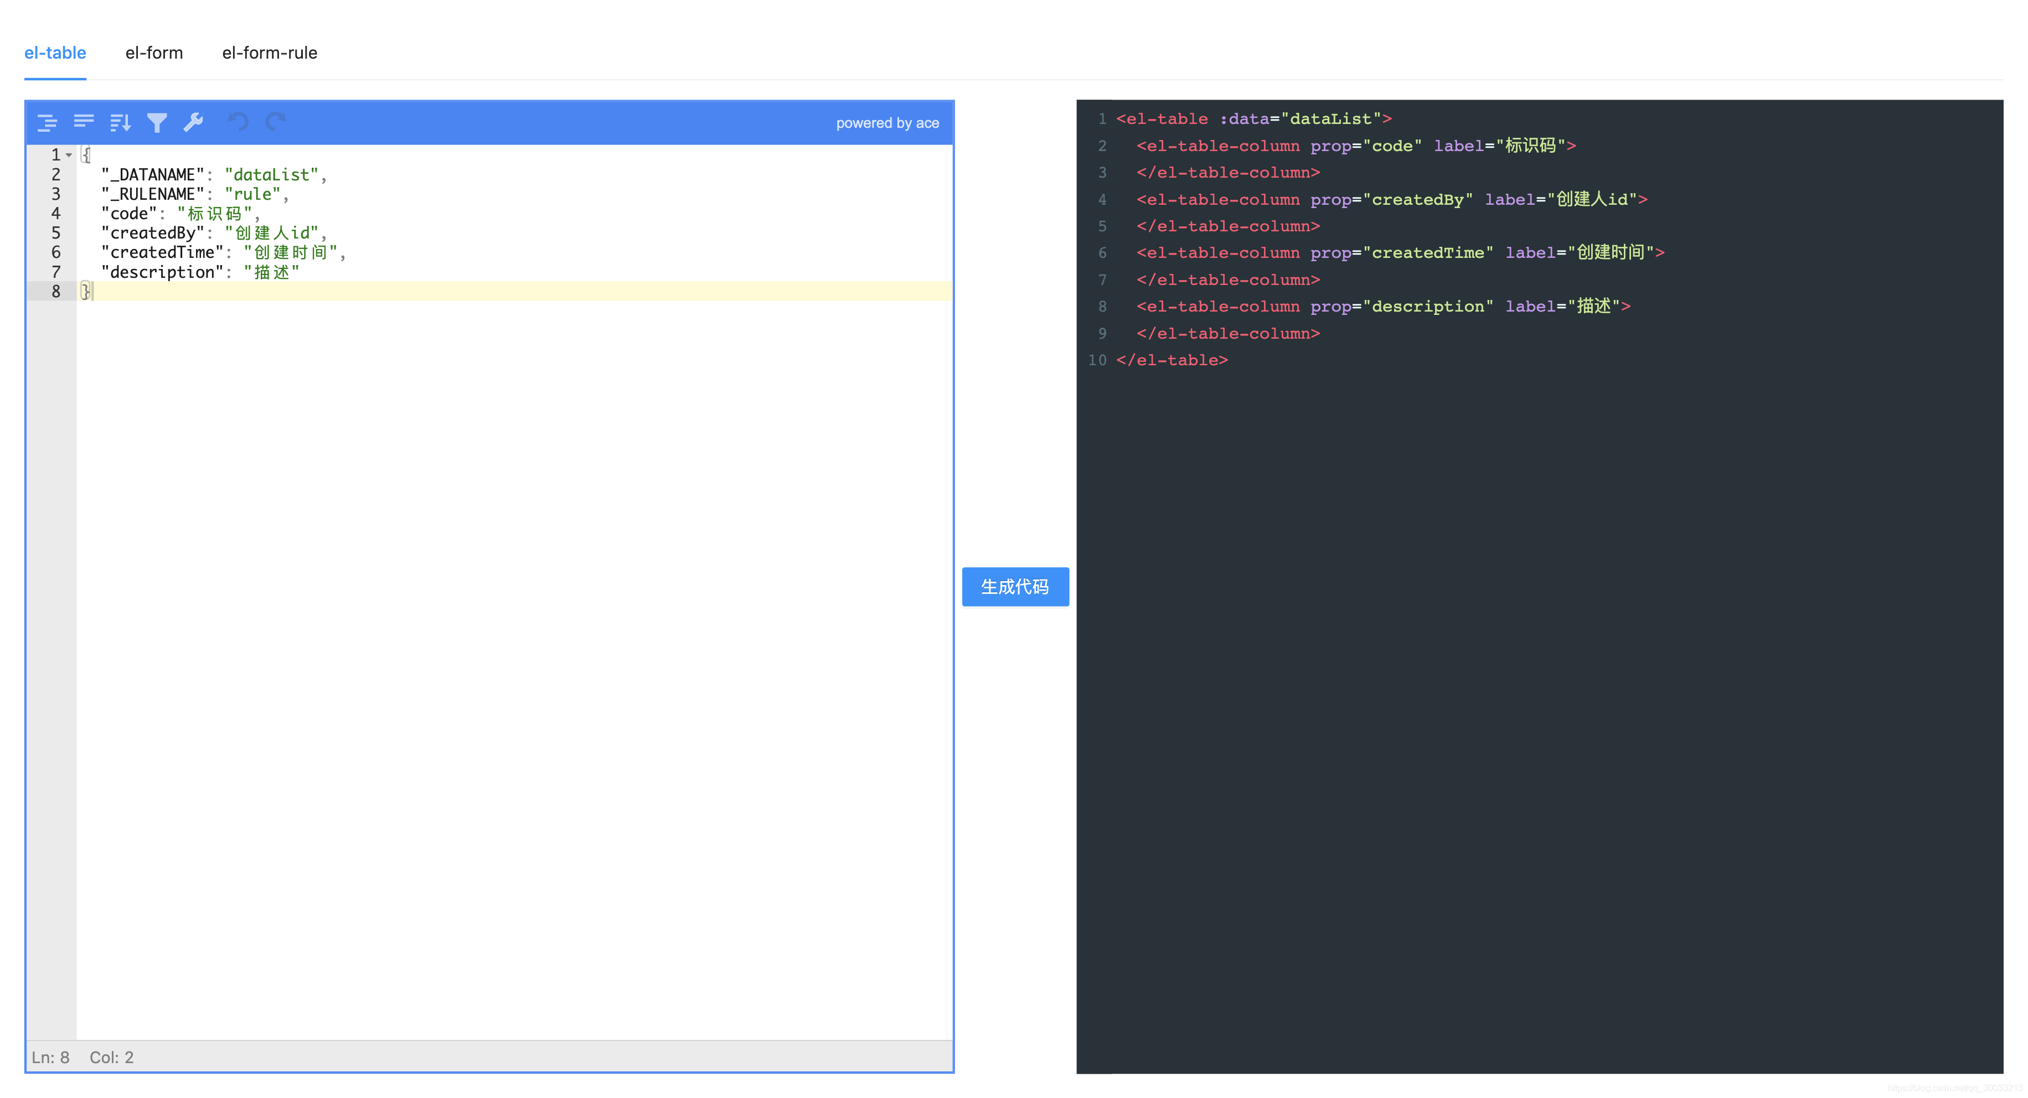The width and height of the screenshot is (2028, 1098).
Task: Click the "_DATANAME" key in the editor
Action: tap(153, 175)
